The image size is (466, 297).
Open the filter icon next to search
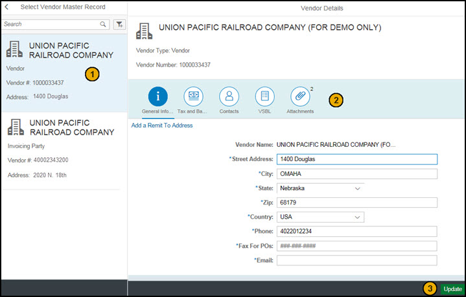point(119,25)
